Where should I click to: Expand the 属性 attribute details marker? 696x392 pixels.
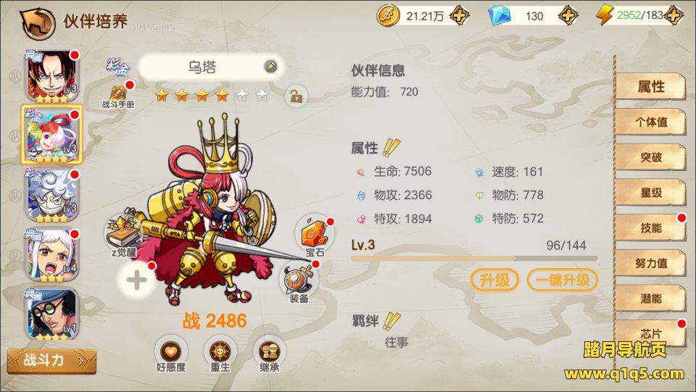coord(391,148)
